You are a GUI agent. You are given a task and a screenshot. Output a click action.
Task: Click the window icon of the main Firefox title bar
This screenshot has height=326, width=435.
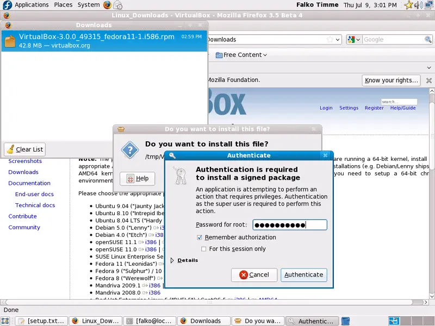pos(7,15)
